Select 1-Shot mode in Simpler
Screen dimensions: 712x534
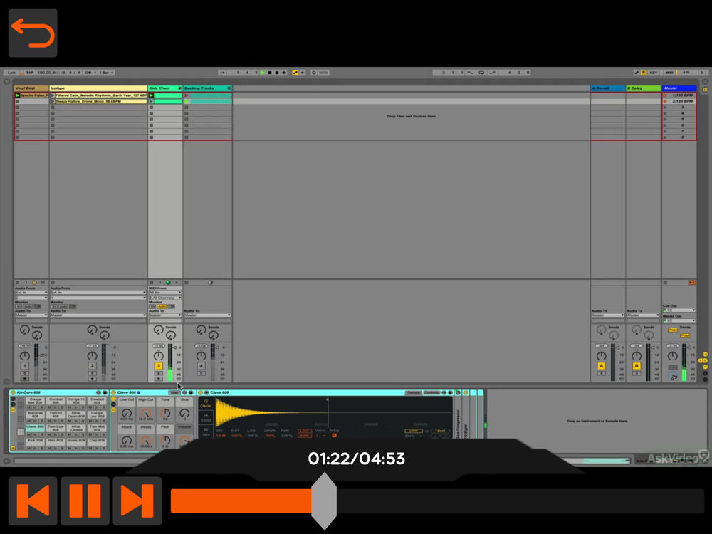point(206,417)
